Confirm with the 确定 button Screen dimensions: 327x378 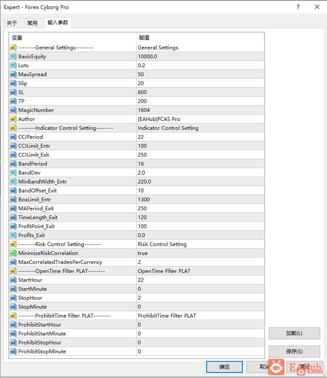225,367
